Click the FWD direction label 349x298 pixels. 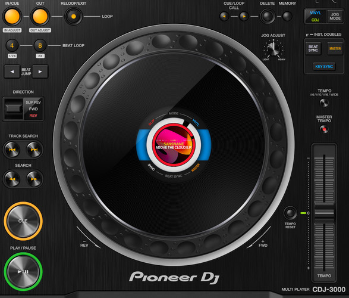[x=33, y=109]
